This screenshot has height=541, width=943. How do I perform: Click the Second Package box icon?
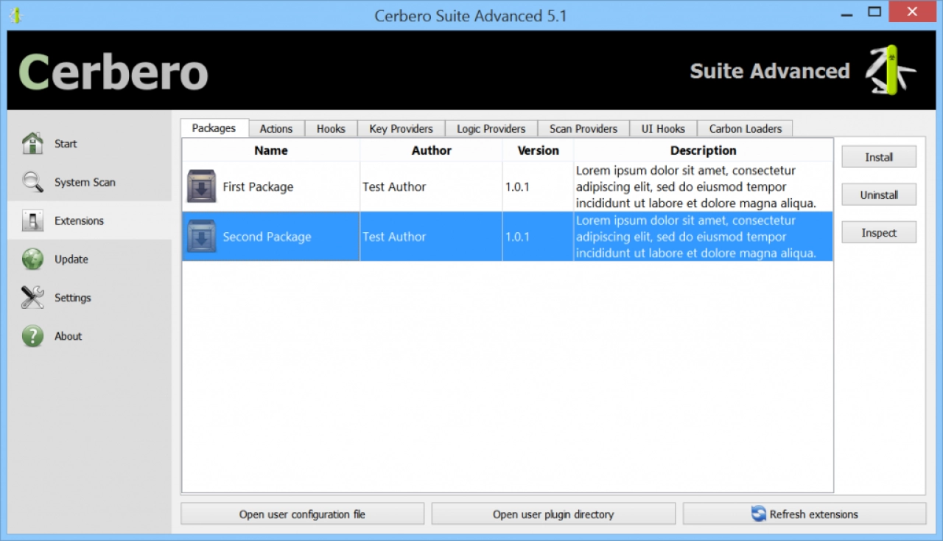coord(201,237)
